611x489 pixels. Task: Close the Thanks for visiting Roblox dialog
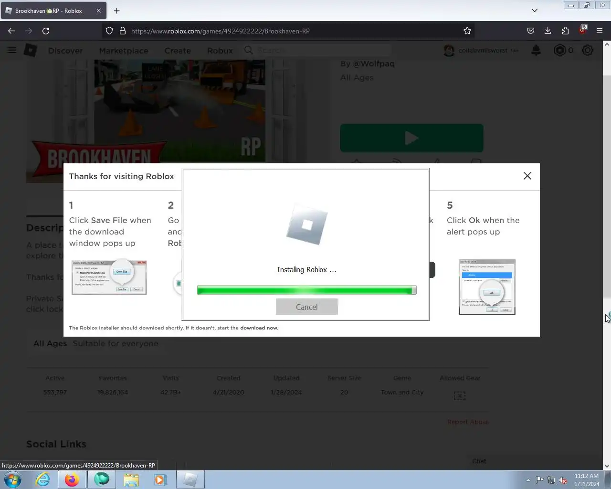[x=527, y=176]
